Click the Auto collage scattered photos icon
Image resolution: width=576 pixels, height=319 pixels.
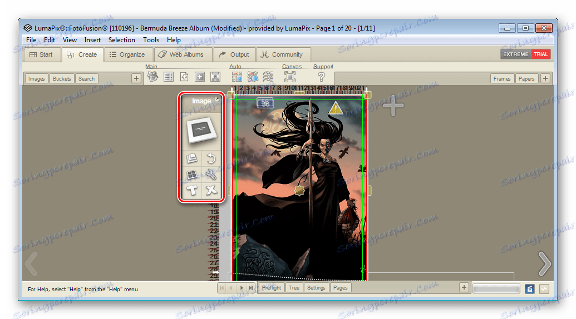252,77
